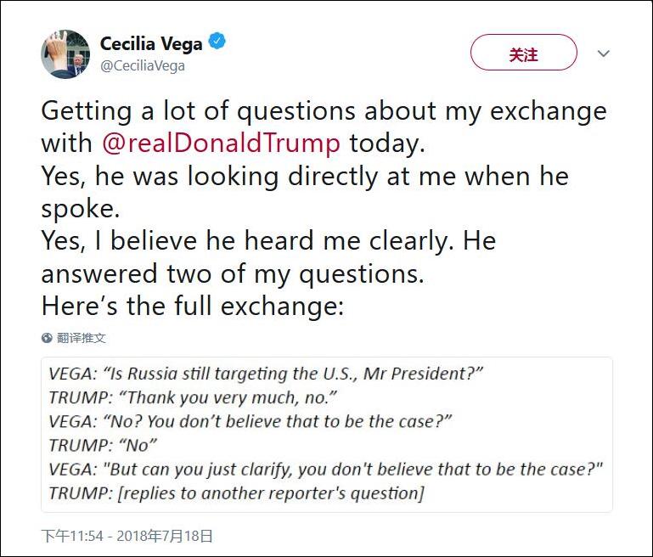653x557 pixels.
Task: Click the "Yes, he was looking directly" sentence
Action: tap(305, 177)
